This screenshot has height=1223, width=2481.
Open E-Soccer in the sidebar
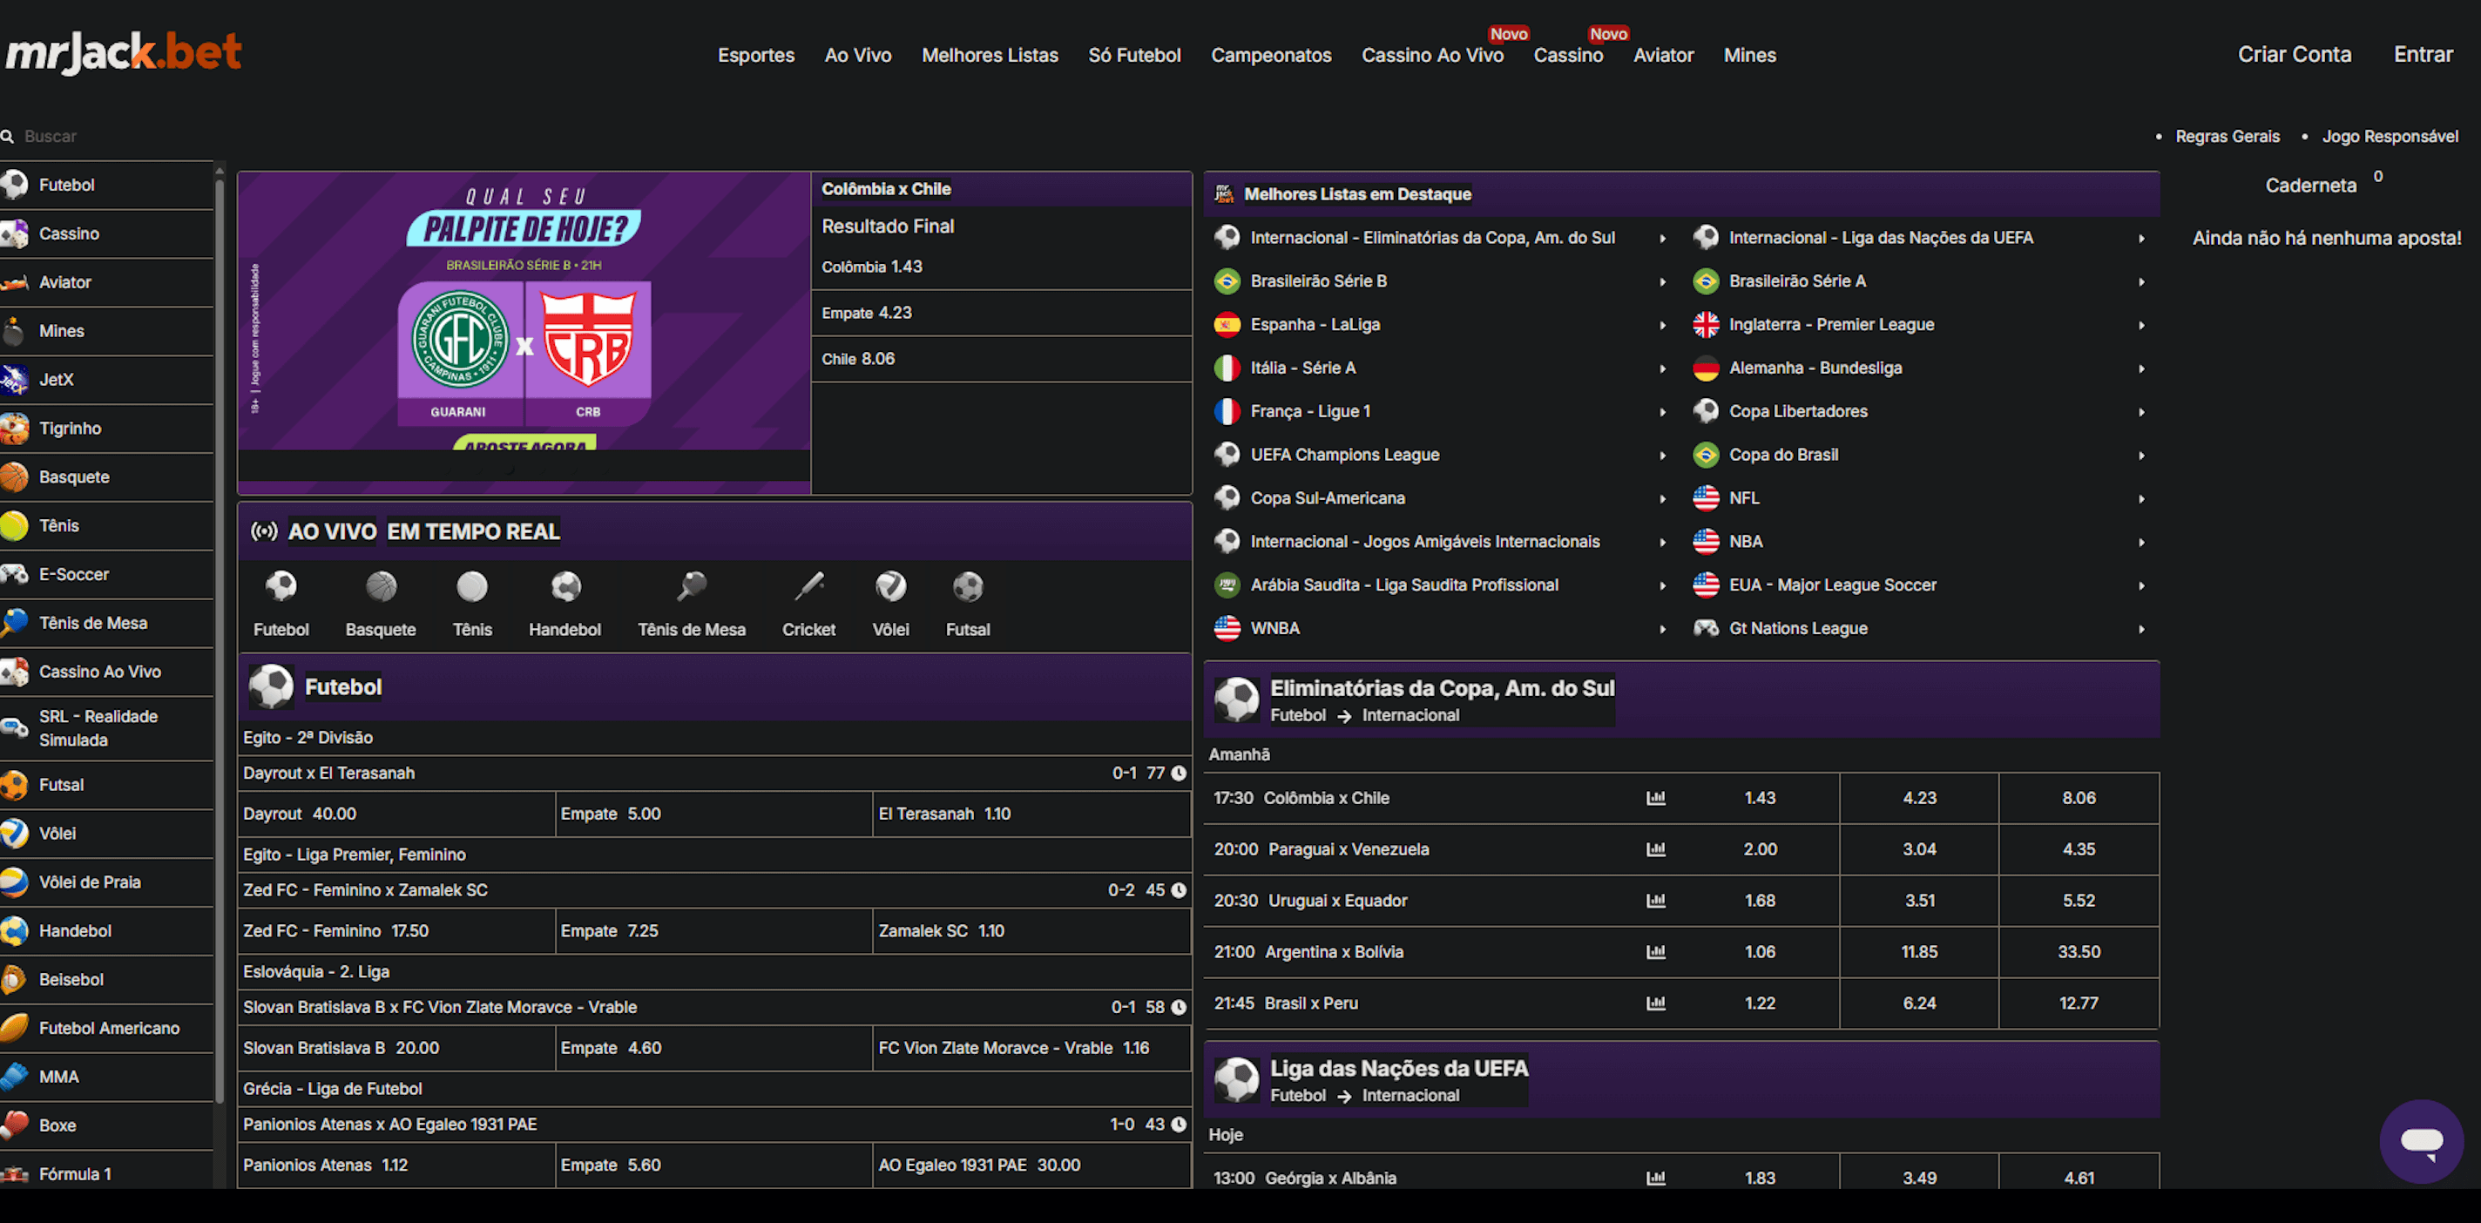pos(106,575)
